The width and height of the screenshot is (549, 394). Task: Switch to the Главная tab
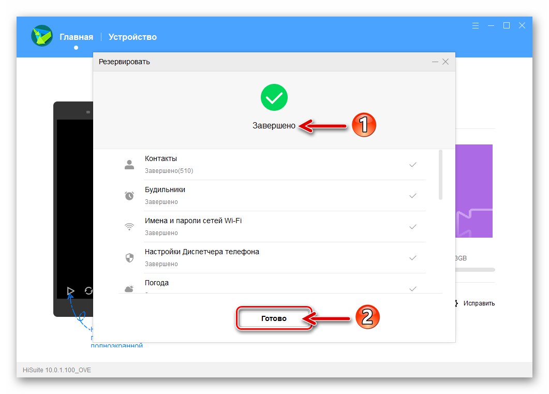77,37
